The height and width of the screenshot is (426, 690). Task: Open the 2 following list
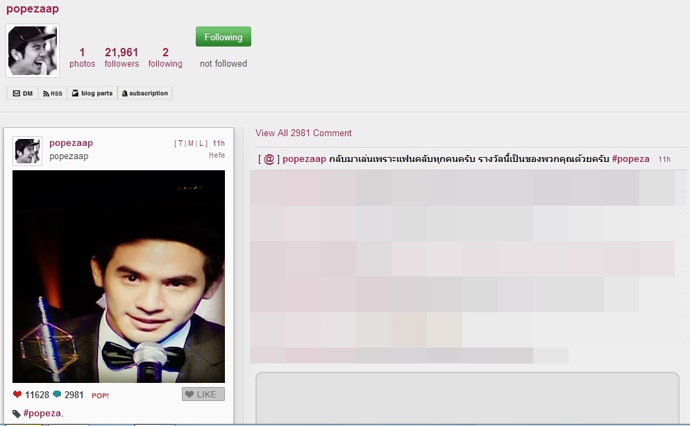pyautogui.click(x=165, y=57)
